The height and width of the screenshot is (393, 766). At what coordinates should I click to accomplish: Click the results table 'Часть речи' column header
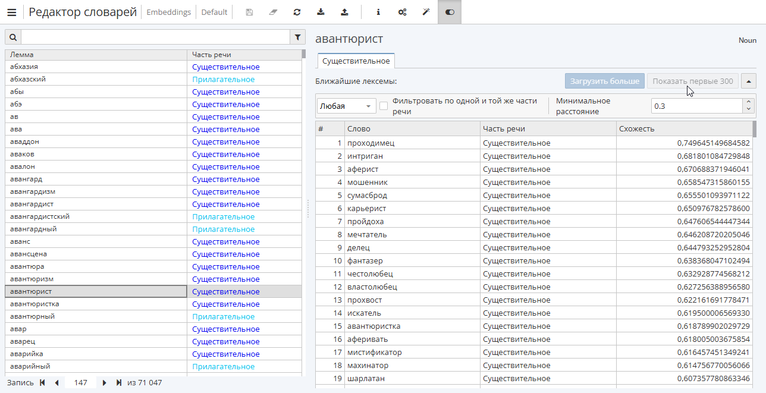pos(548,129)
